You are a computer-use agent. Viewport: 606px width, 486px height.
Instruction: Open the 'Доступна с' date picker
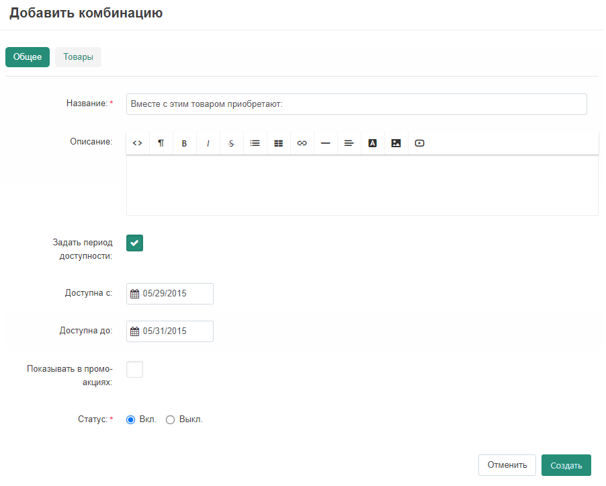coord(170,294)
